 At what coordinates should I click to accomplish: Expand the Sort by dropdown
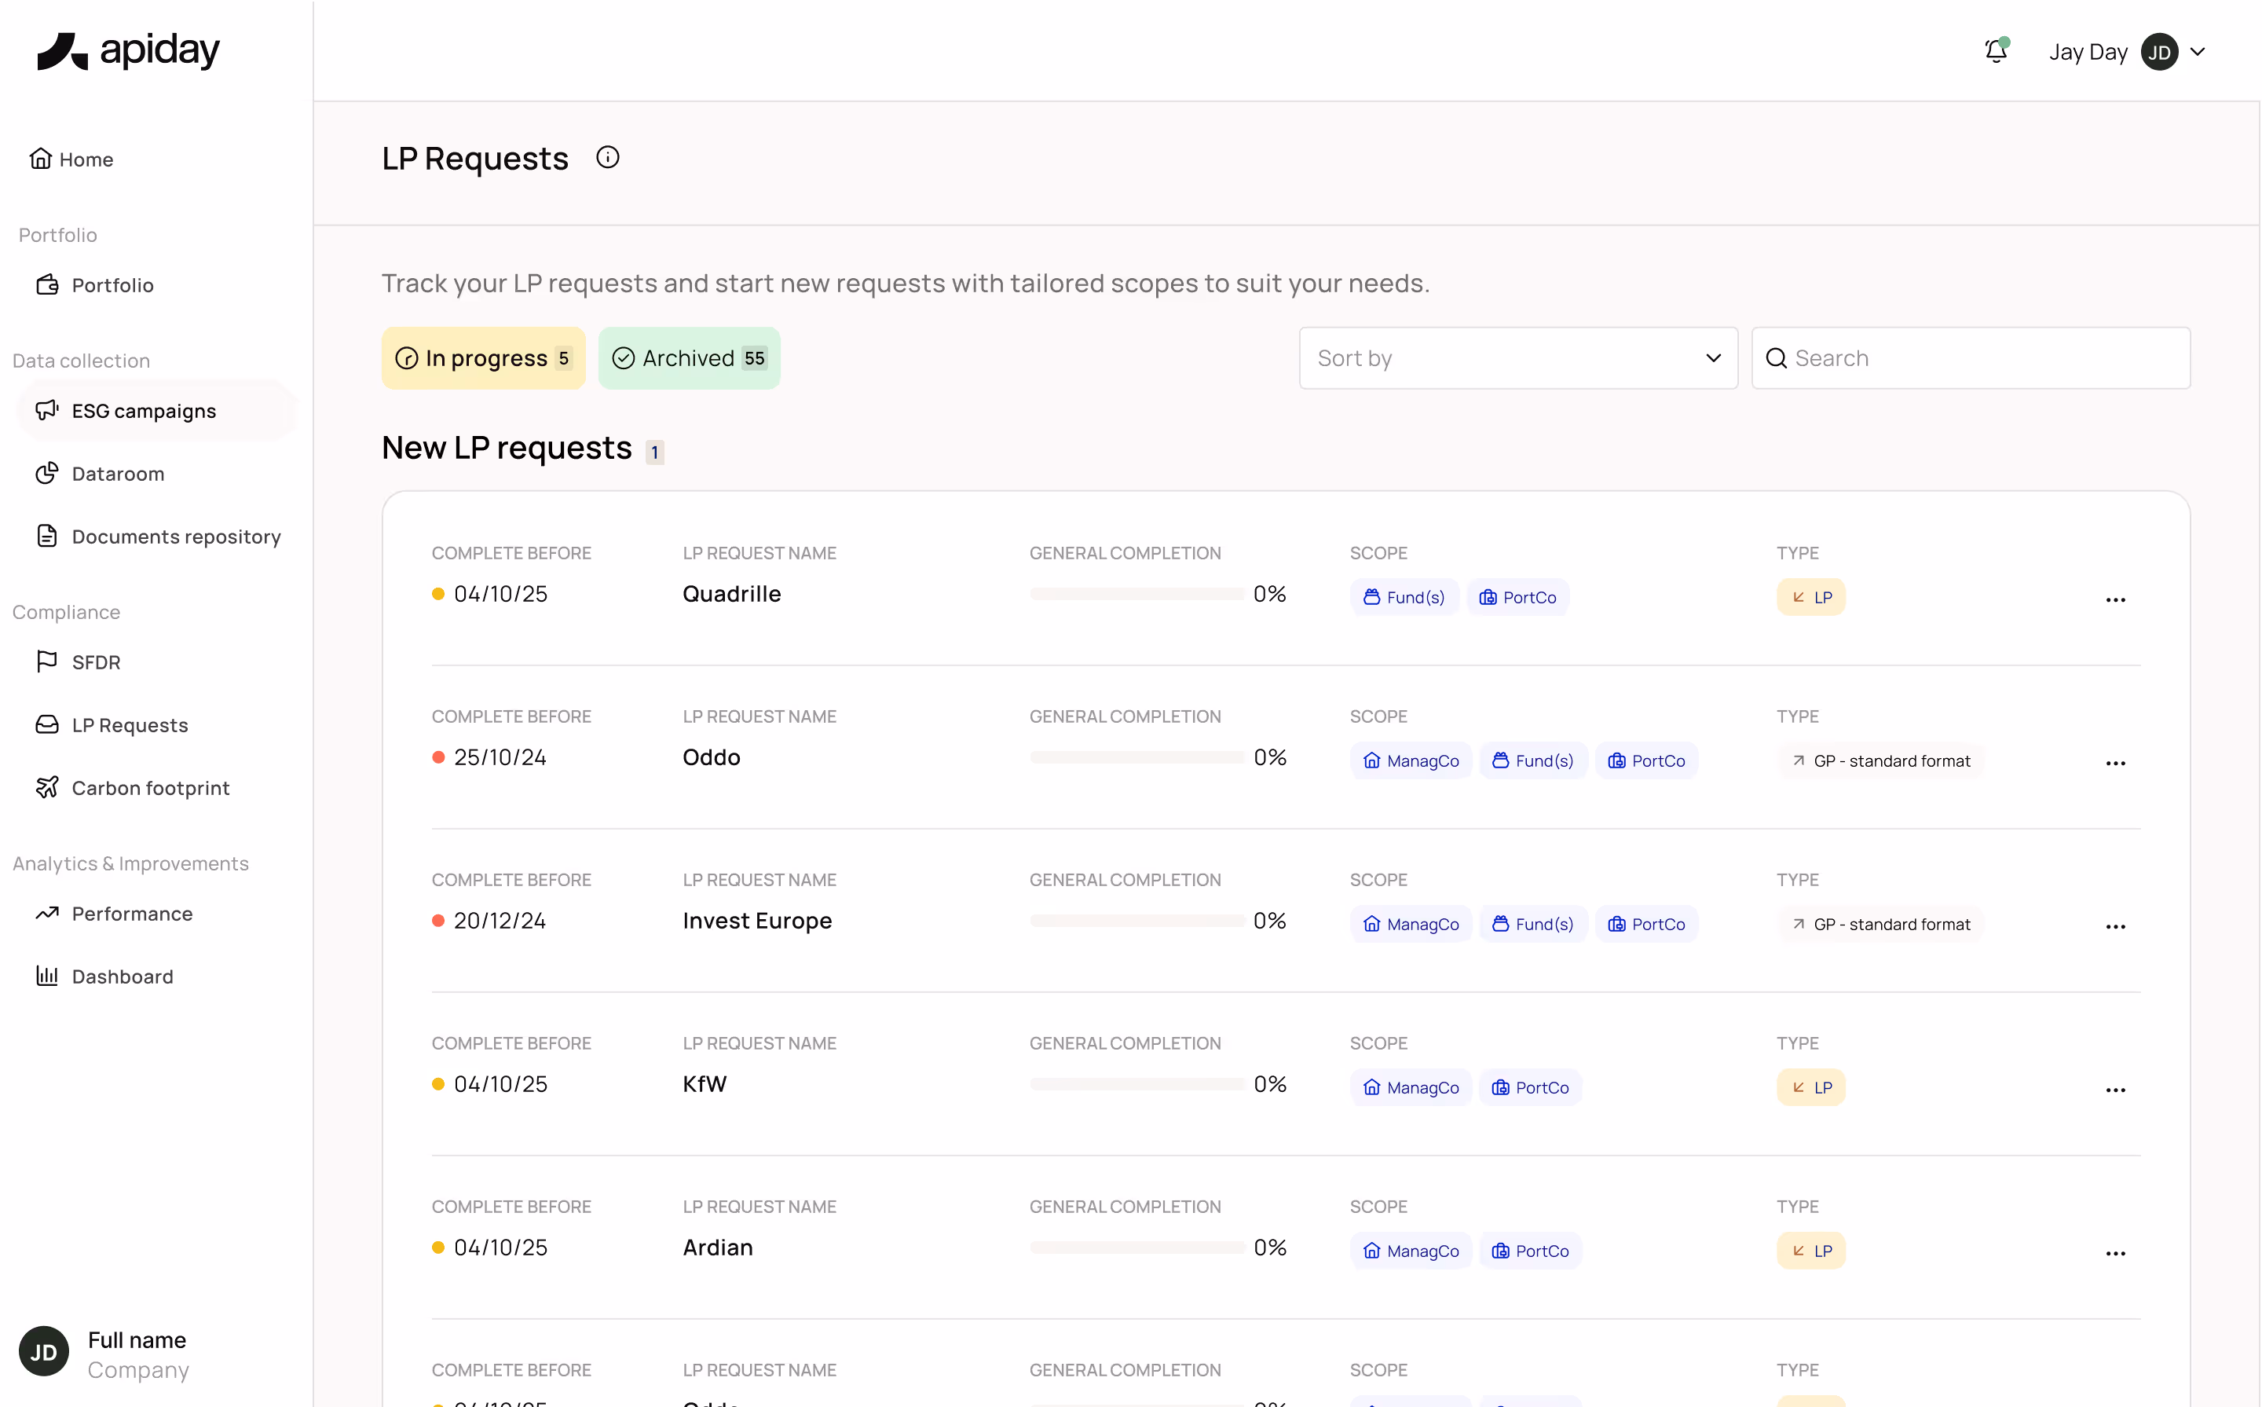point(1518,358)
